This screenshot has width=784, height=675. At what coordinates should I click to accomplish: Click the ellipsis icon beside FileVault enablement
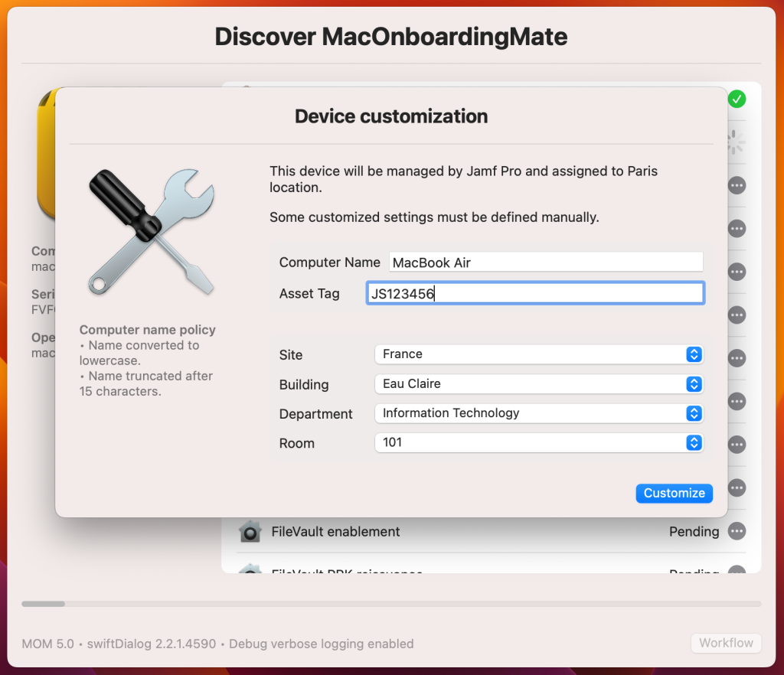click(737, 531)
